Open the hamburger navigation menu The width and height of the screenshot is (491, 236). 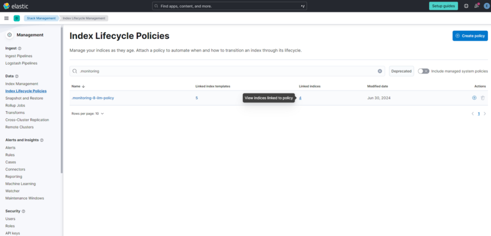click(6, 18)
